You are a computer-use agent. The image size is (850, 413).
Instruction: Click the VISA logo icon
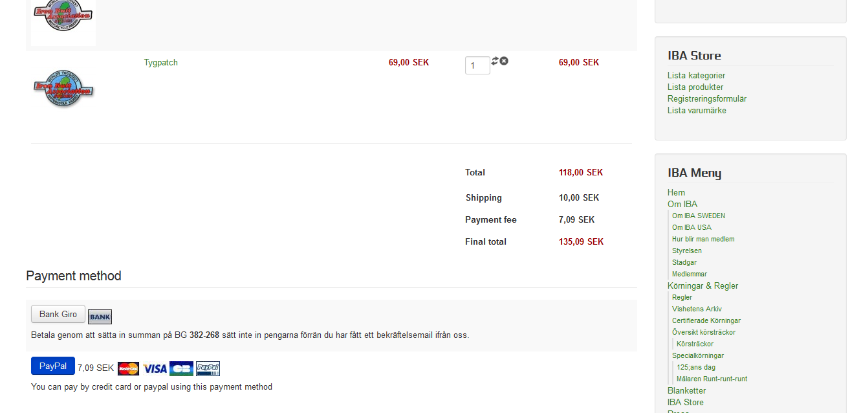155,368
